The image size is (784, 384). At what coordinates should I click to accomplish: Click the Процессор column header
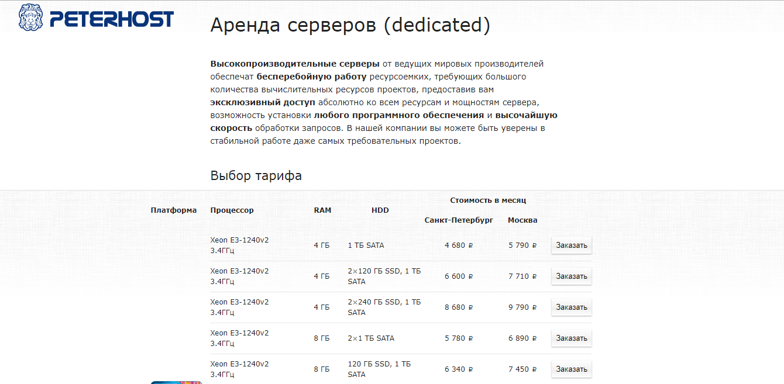click(232, 210)
